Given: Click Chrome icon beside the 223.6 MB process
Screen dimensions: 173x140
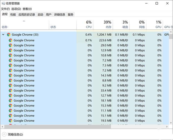Looking at the screenshot, I should coord(11,40).
